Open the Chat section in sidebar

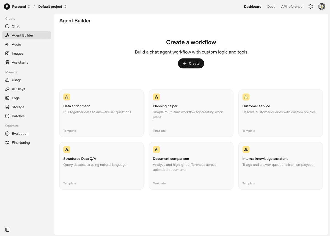15,26
